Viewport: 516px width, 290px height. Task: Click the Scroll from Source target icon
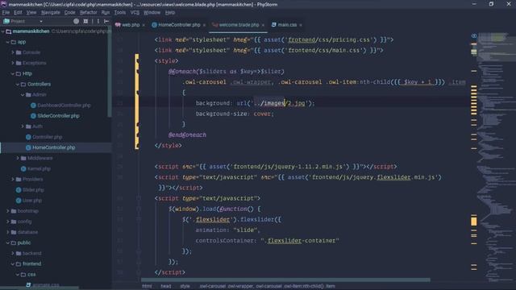[x=77, y=21]
